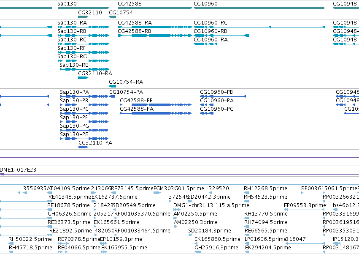359x254 pixels.
Task: Select the GH25916.3prime EST label
Action: (216, 248)
